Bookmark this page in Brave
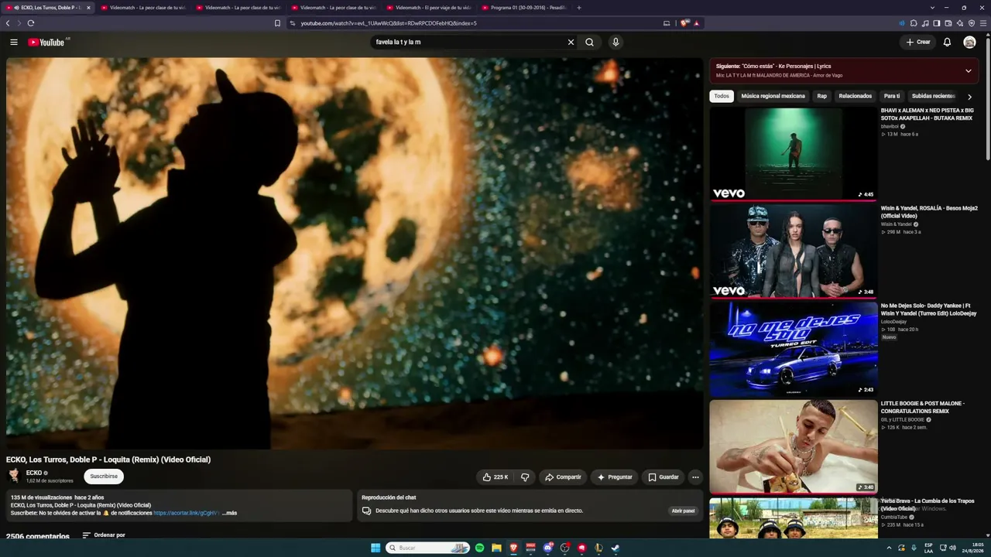 [277, 23]
